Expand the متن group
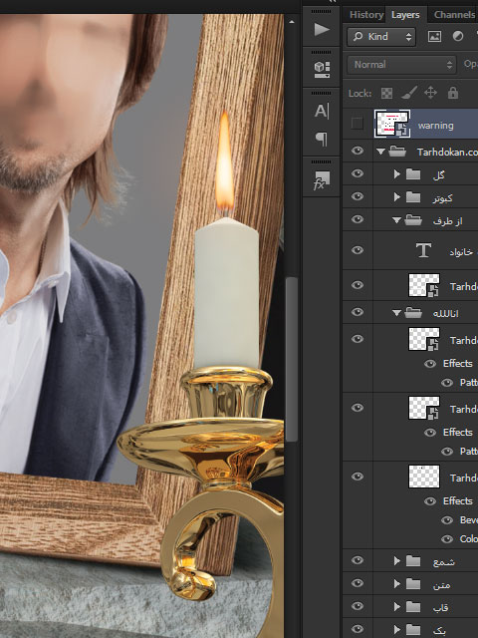 (397, 584)
